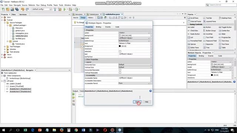
Task: Click the foreground color swatch in dialog
Action: coord(120,46)
